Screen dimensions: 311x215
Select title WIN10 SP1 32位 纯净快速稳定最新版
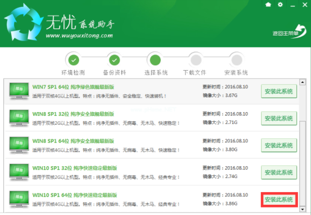click(x=75, y=168)
